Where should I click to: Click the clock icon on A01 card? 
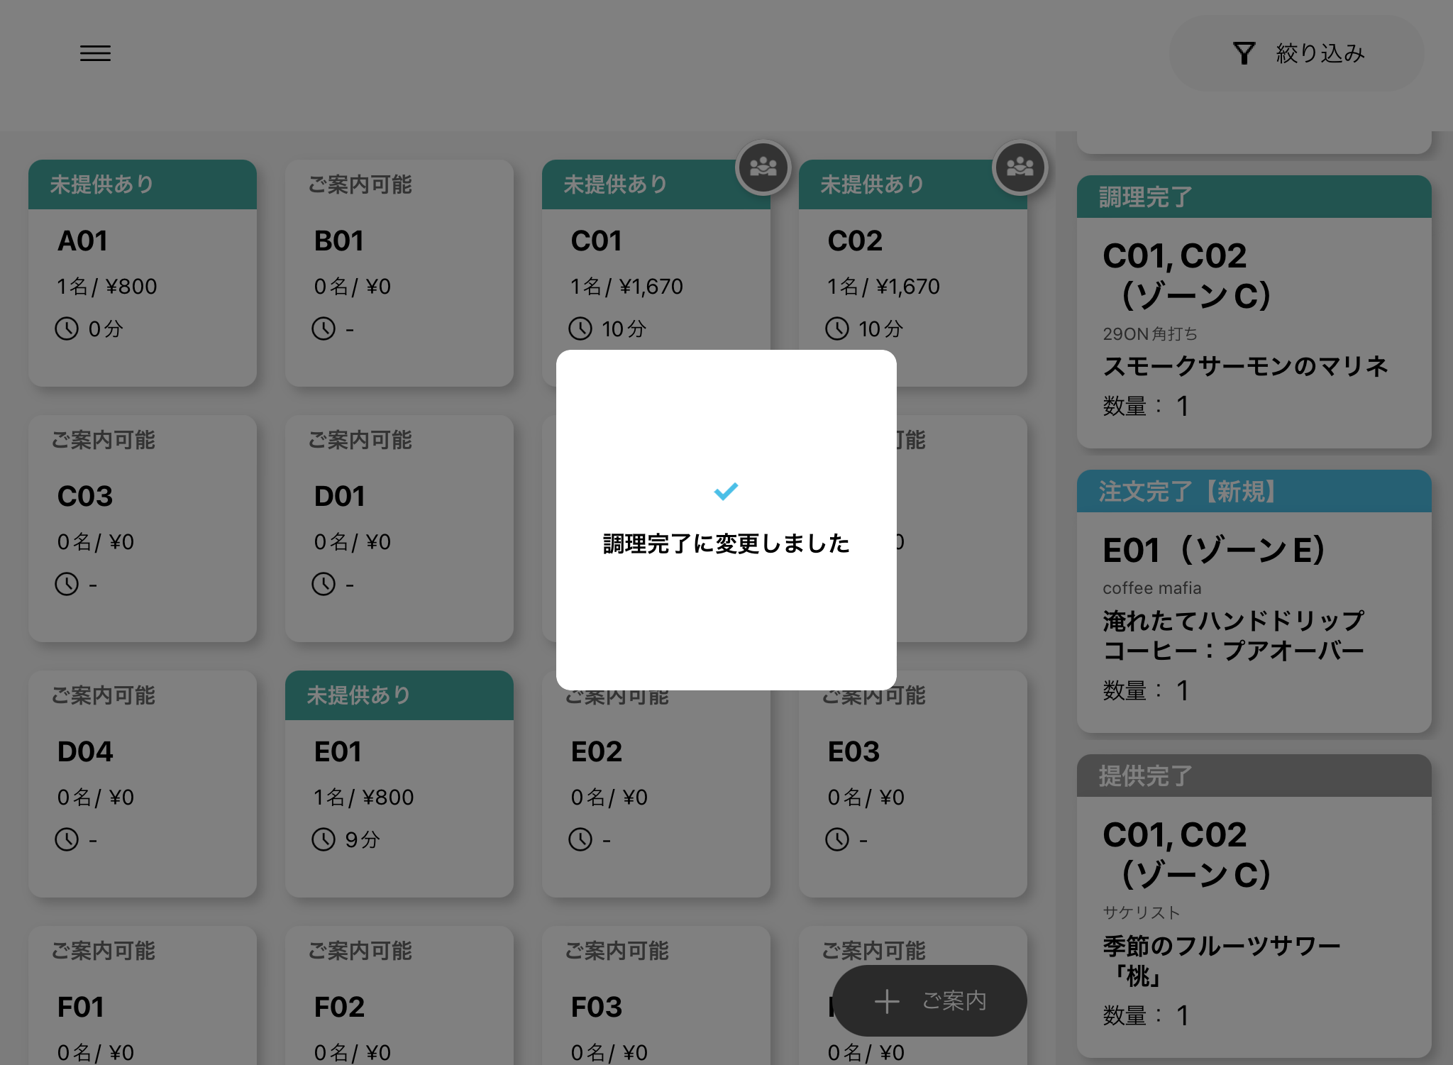point(67,329)
